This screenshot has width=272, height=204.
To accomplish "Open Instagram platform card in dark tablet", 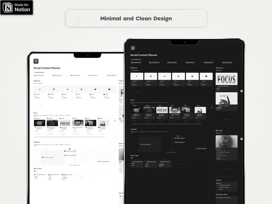I will 151,79.
